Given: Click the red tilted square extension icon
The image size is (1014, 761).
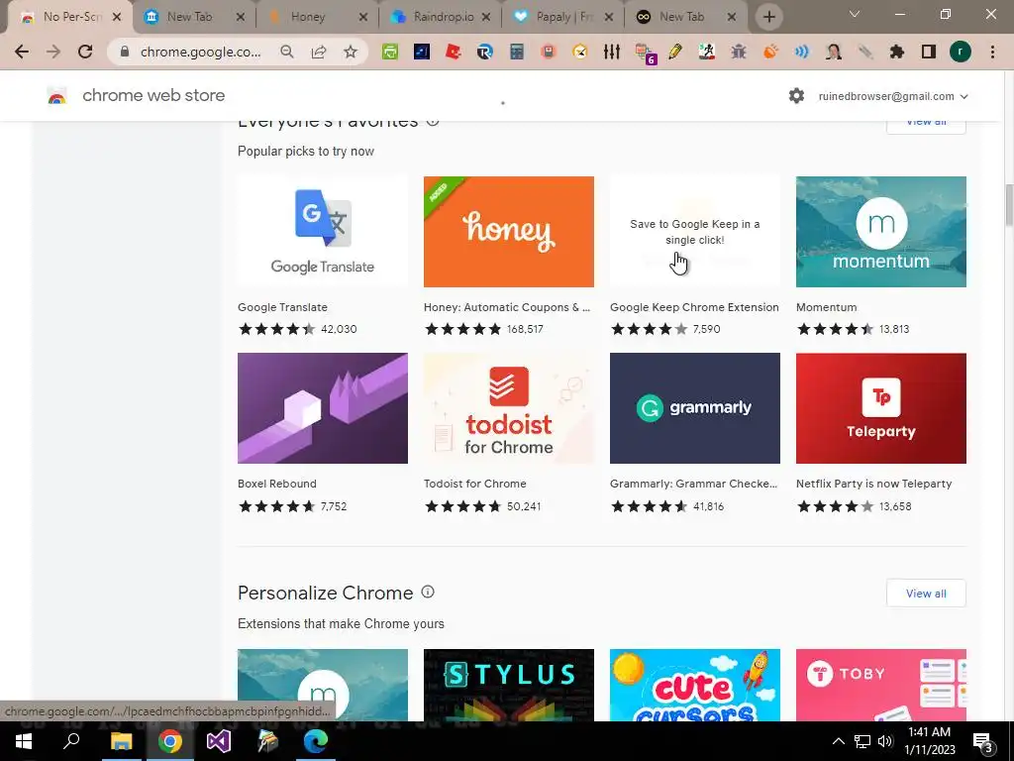Looking at the screenshot, I should pyautogui.click(x=454, y=52).
